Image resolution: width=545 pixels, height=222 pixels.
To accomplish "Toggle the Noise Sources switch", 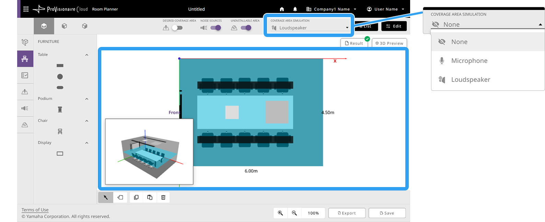I will (x=216, y=28).
